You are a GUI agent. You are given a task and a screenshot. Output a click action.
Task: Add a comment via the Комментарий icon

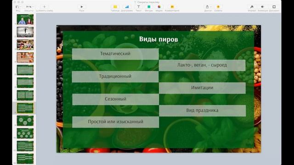(172, 7)
